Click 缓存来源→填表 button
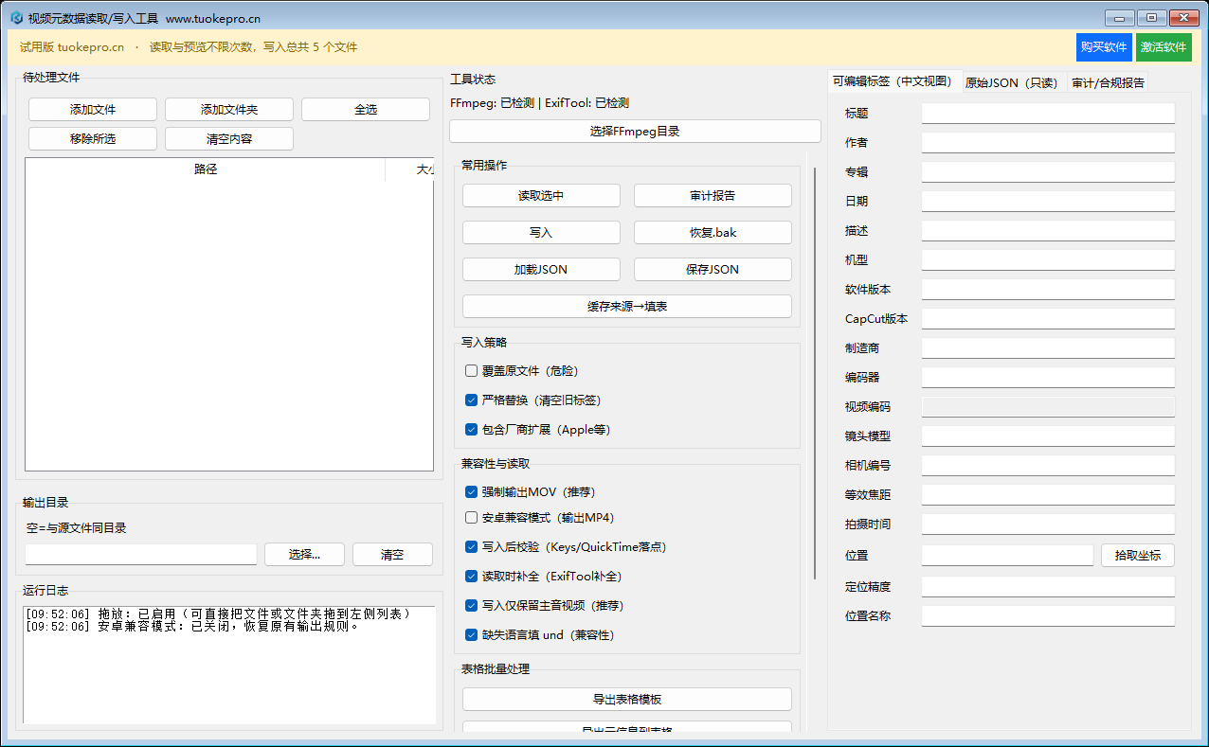Image resolution: width=1209 pixels, height=747 pixels. pos(627,307)
